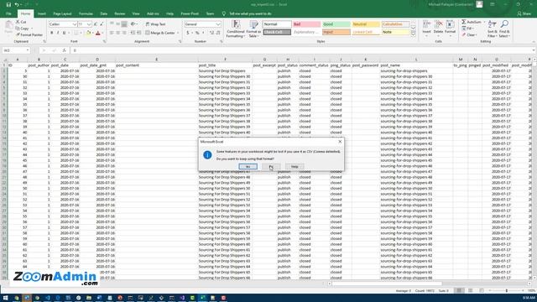Click Yes in the Microsoft Excel dialog
The width and height of the screenshot is (537, 302).
tap(248, 166)
